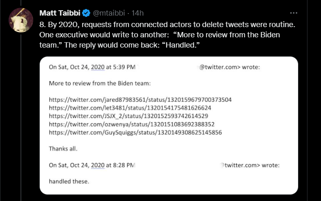The height and width of the screenshot is (201, 321).
Task: Click the second "twitter.com> wrote:" sender text
Action: point(250,165)
